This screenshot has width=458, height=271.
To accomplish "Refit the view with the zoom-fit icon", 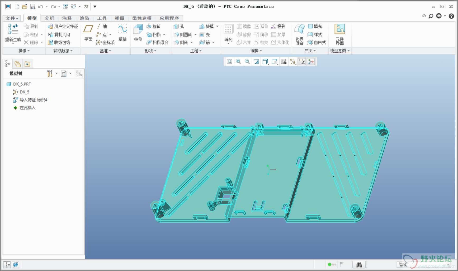I will (229, 62).
